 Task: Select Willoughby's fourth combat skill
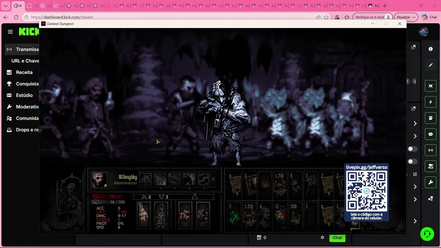pyautogui.click(x=189, y=179)
